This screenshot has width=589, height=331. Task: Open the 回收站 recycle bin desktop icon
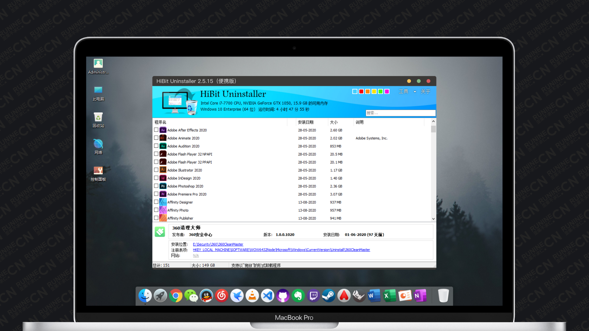point(98,120)
